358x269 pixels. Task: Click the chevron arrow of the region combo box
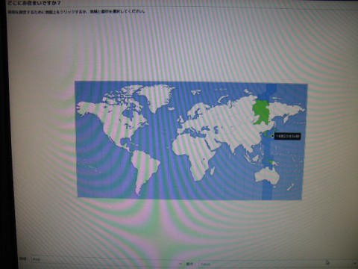click(x=180, y=264)
